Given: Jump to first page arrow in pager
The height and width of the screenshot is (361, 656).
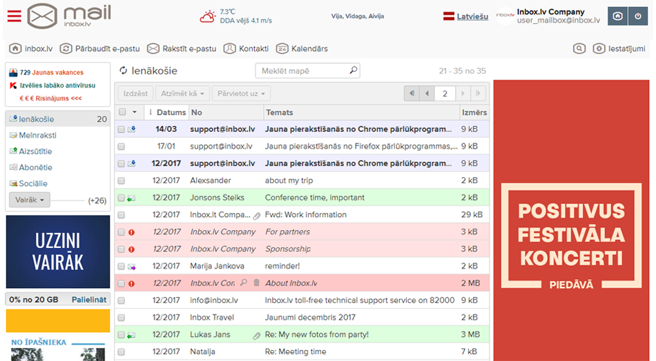Looking at the screenshot, I should 412,93.
